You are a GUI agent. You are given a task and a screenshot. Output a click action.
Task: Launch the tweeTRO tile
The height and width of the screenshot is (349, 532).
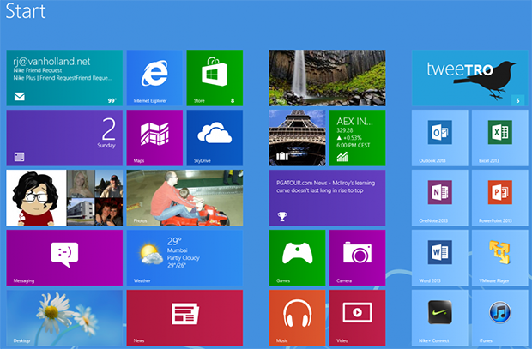470,78
